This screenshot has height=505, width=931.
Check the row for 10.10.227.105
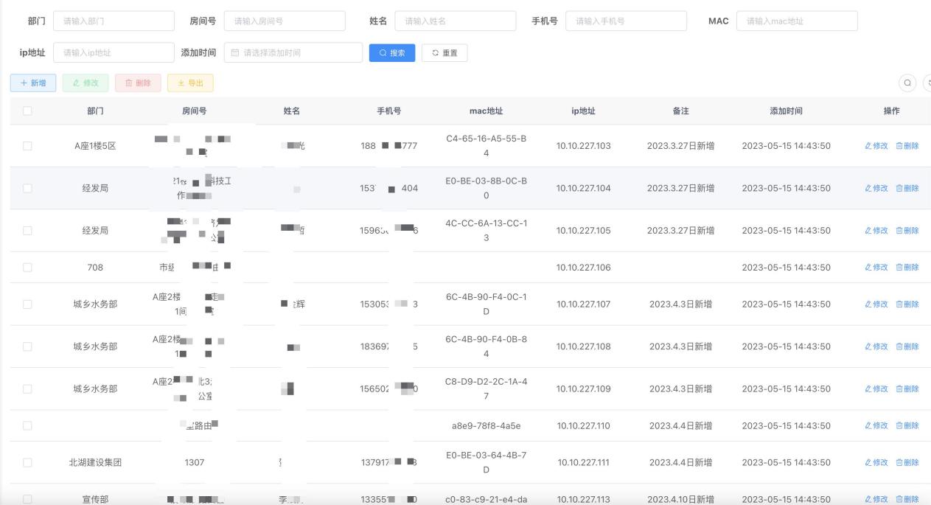pyautogui.click(x=27, y=231)
